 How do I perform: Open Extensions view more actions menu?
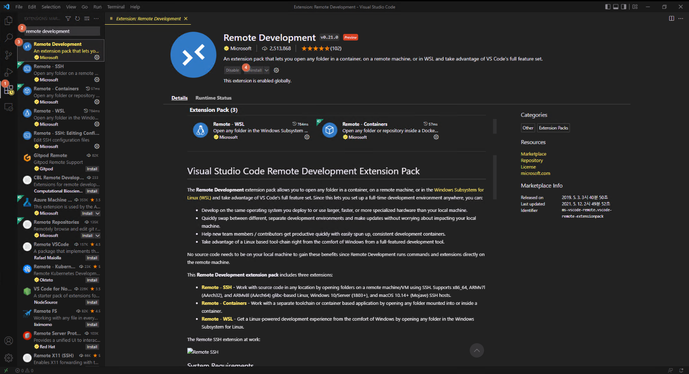(x=96, y=19)
